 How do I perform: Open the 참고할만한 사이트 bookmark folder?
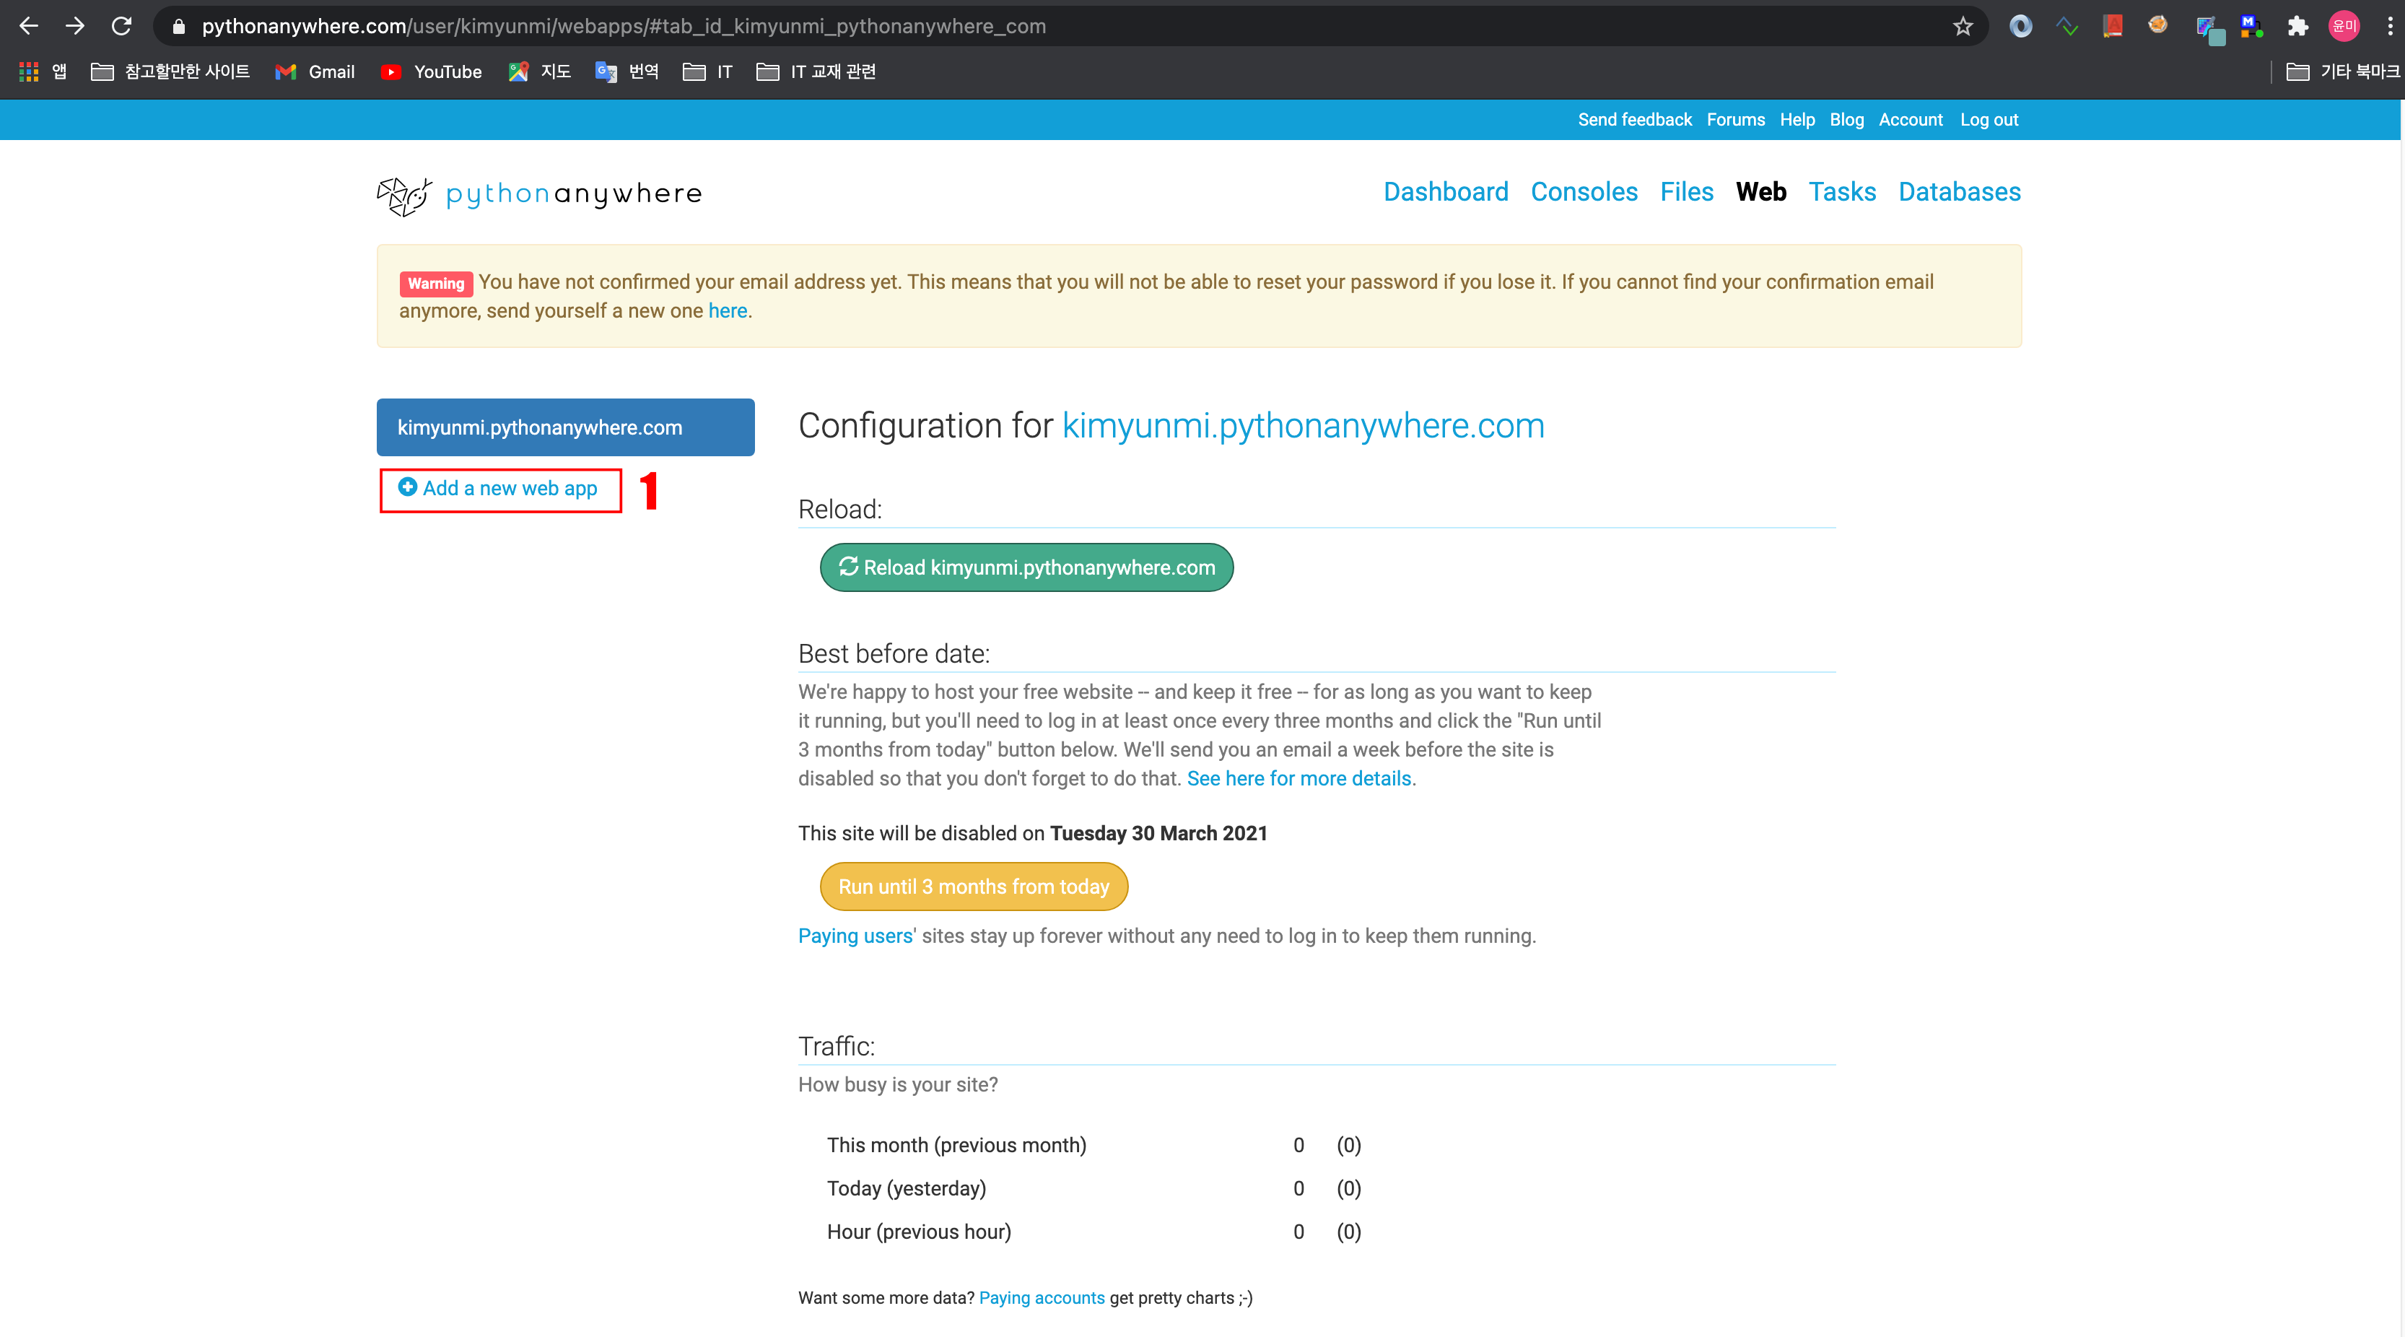170,72
